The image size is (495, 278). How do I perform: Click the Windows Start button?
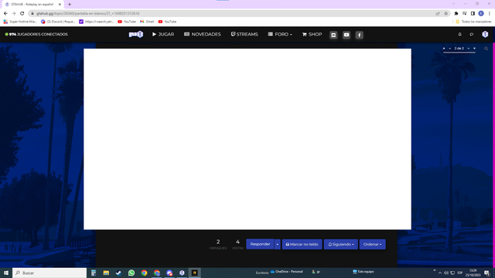click(x=6, y=273)
